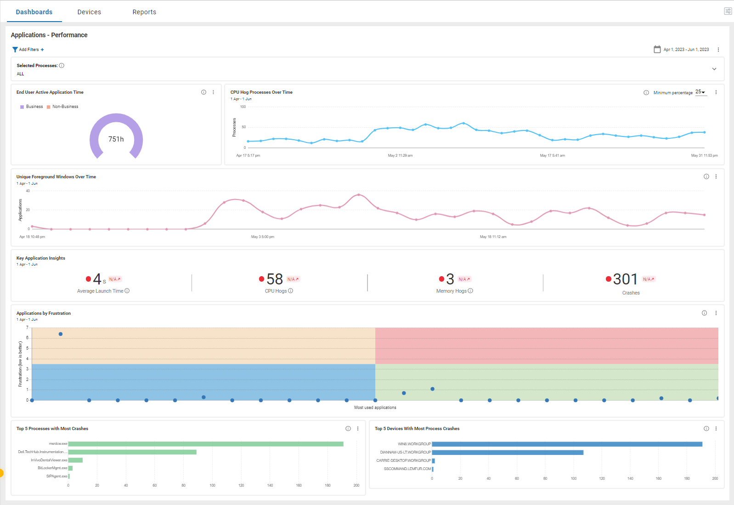
Task: Toggle Non-Business legend series in donut chart
Action: (62, 107)
